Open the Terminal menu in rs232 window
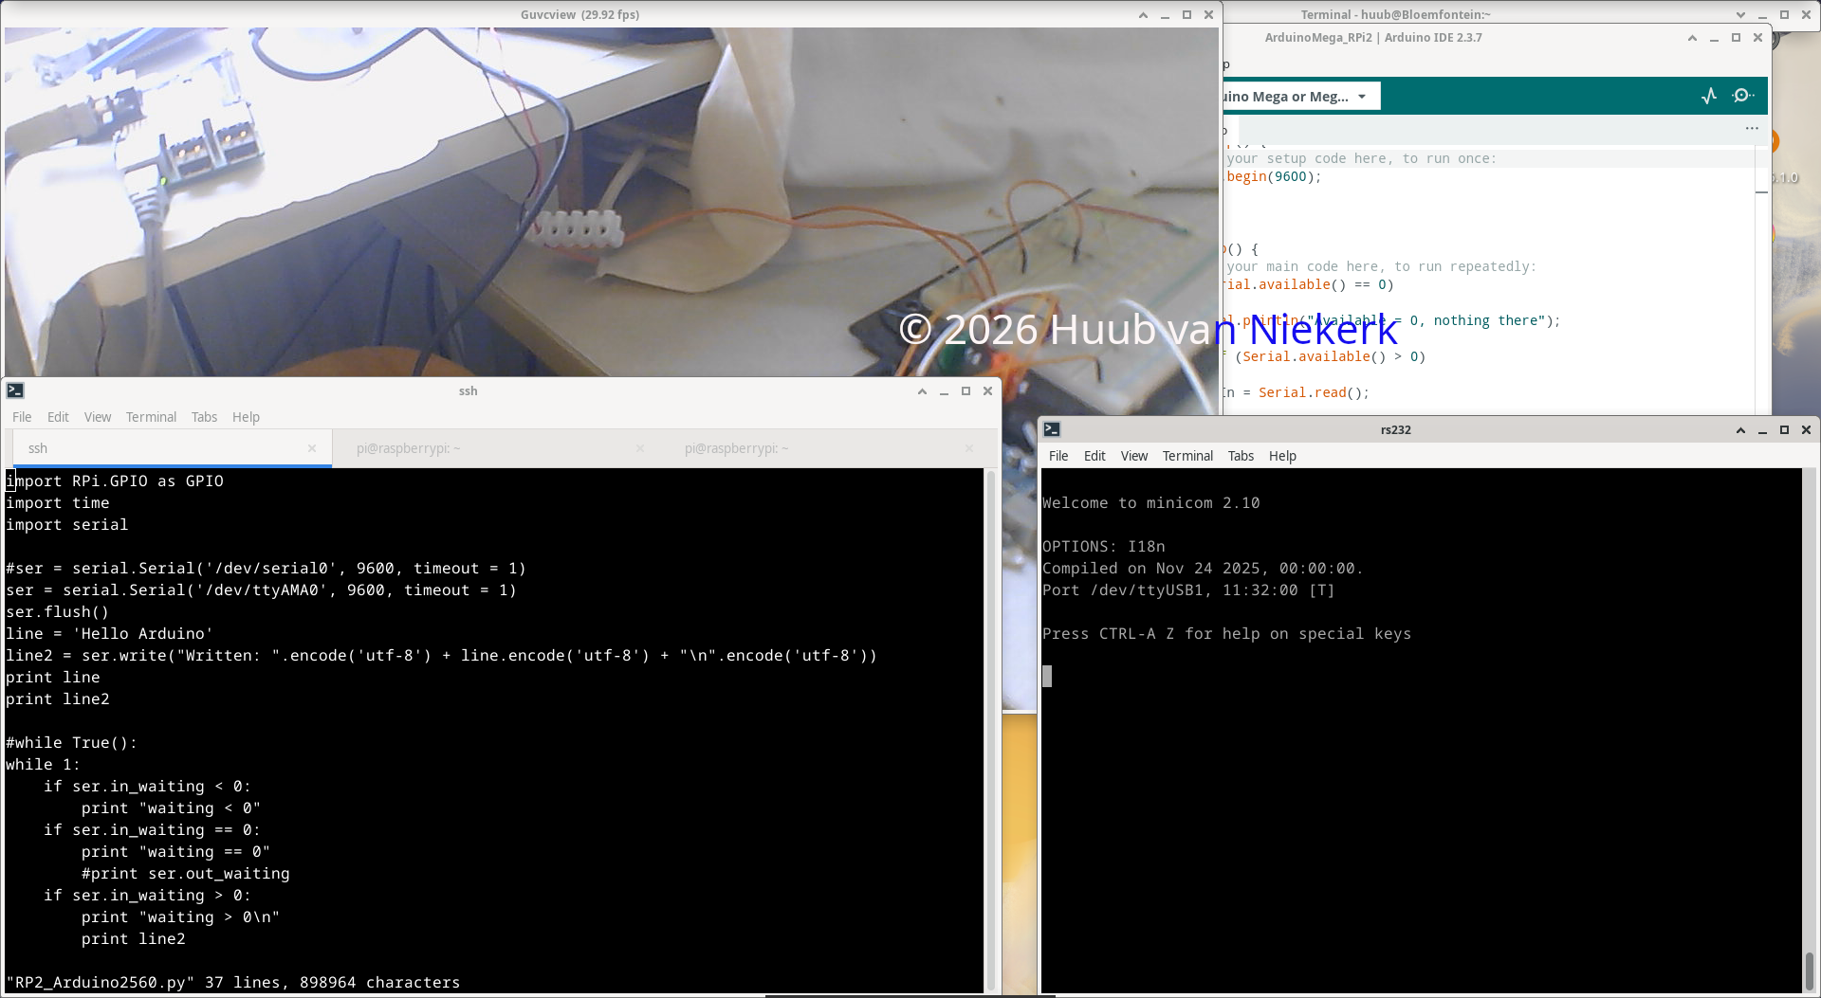Image resolution: width=1821 pixels, height=998 pixels. (x=1187, y=456)
